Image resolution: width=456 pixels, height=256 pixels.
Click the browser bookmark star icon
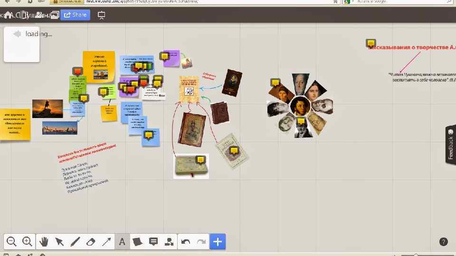[335, 1]
